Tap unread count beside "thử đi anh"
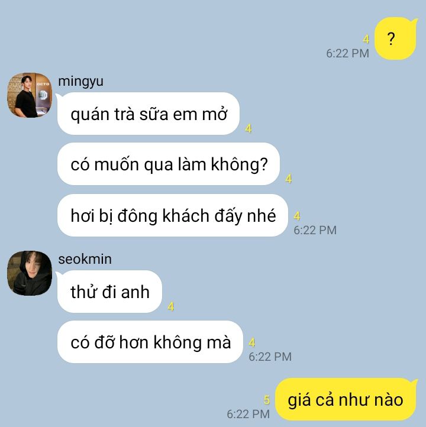 (171, 306)
